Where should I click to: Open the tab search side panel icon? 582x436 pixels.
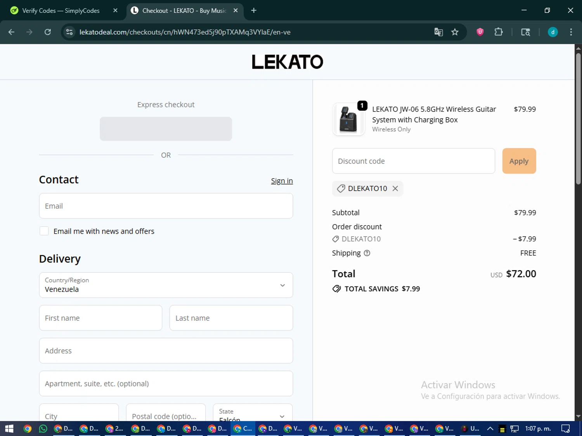[525, 32]
